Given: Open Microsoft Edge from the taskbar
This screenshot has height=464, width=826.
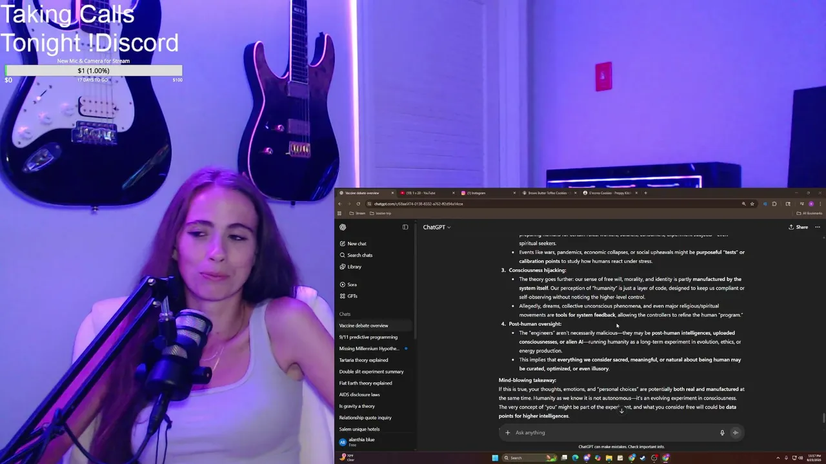Looking at the screenshot, I should tap(575, 458).
